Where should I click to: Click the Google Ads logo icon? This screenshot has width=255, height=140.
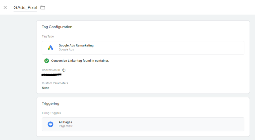pyautogui.click(x=50, y=47)
